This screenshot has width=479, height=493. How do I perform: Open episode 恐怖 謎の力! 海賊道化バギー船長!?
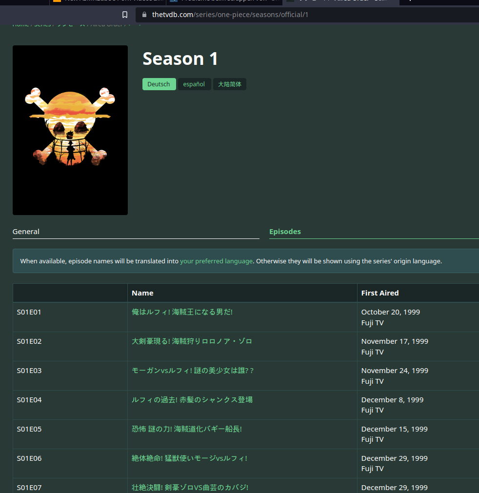[186, 429]
